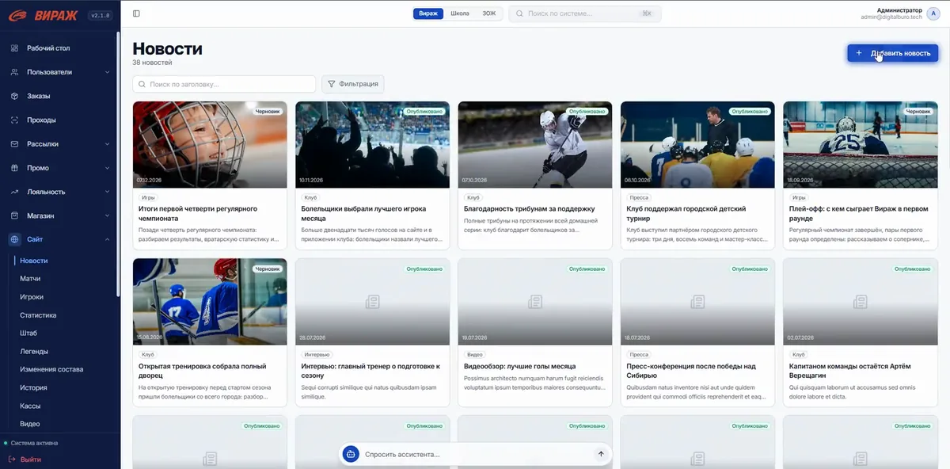Click the sidebar vertical scrollbar

119,165
